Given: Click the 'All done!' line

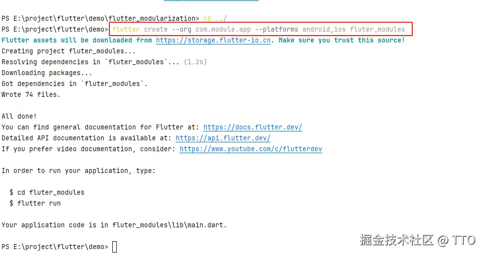Looking at the screenshot, I should tap(19, 116).
